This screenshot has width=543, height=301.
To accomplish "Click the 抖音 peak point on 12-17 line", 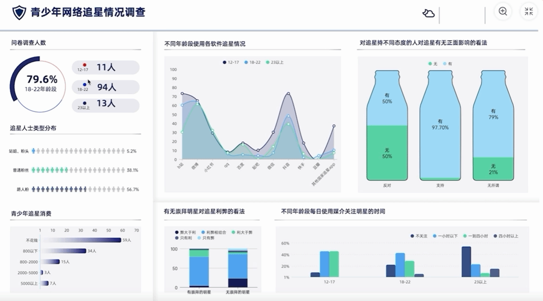I will pos(288,94).
